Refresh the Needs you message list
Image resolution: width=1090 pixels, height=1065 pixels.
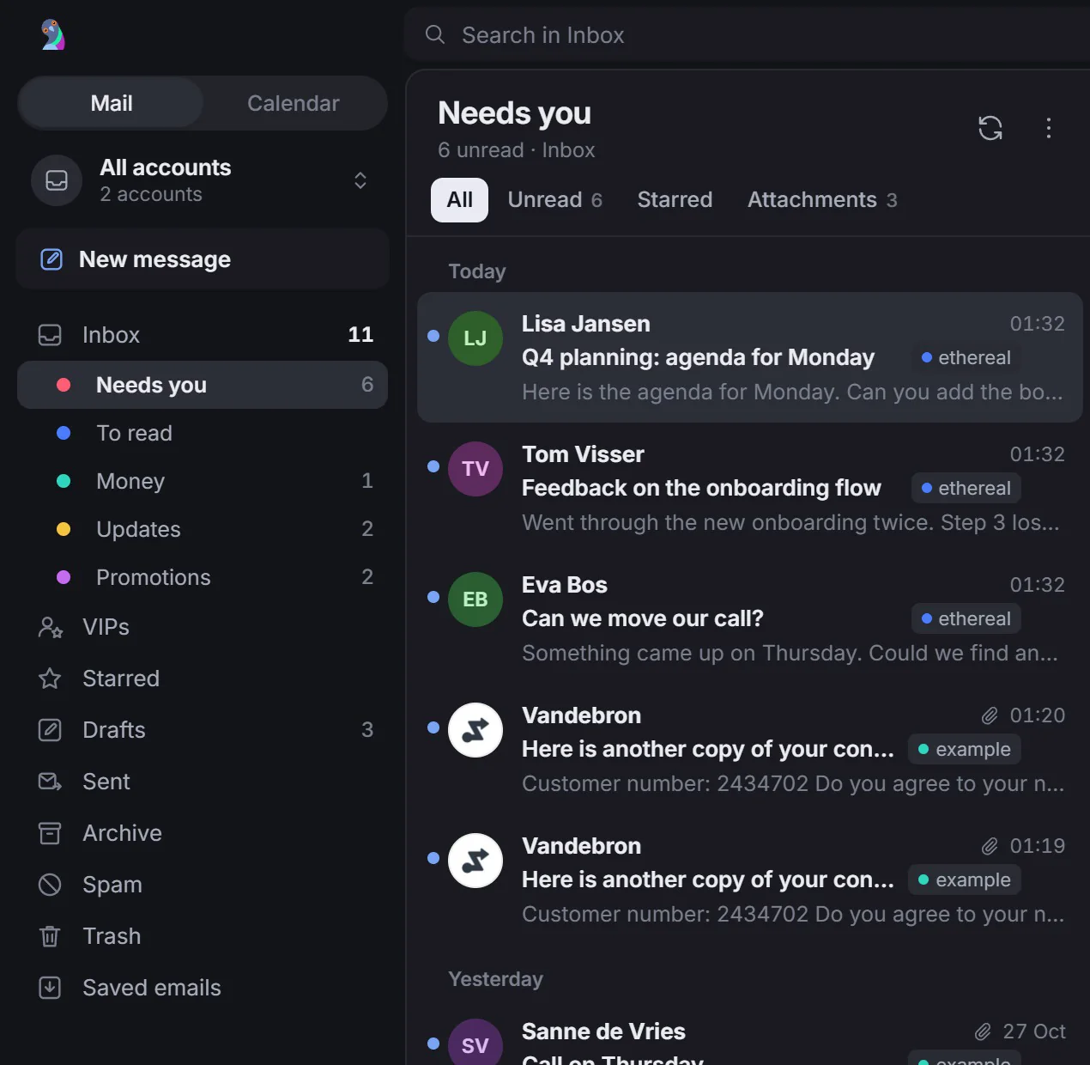[990, 128]
